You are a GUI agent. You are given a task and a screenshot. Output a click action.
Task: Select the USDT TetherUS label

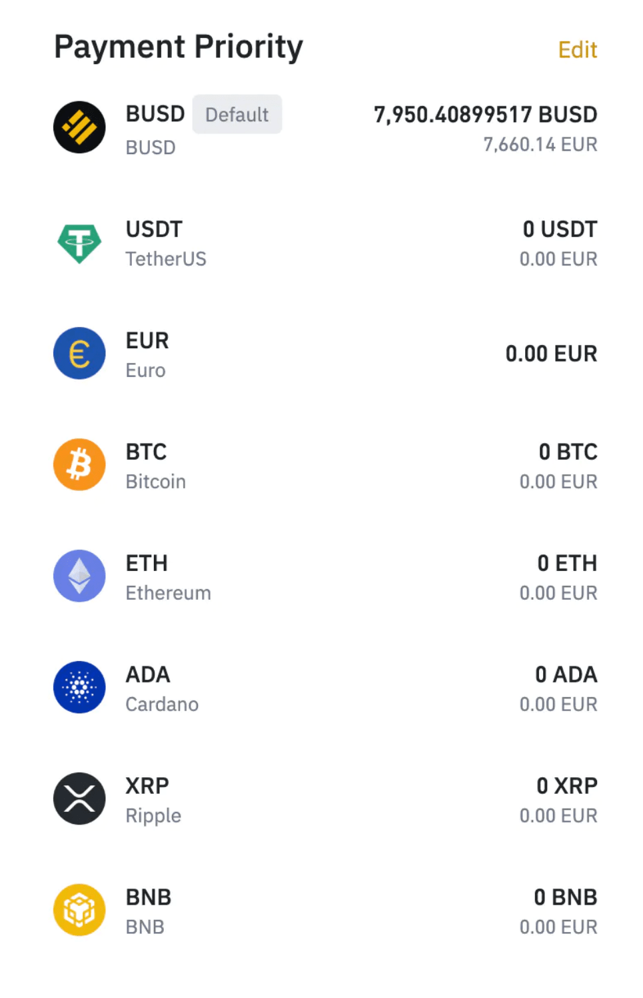(166, 243)
